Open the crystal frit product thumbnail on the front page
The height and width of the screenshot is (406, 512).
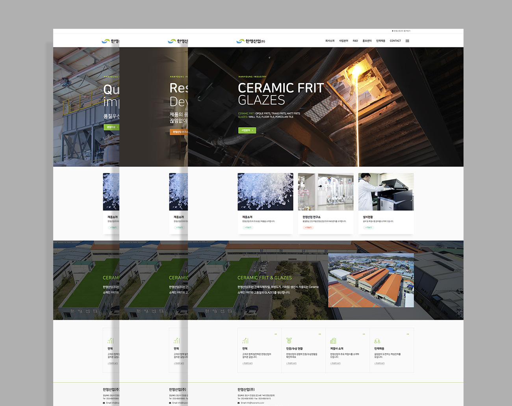[x=265, y=192]
